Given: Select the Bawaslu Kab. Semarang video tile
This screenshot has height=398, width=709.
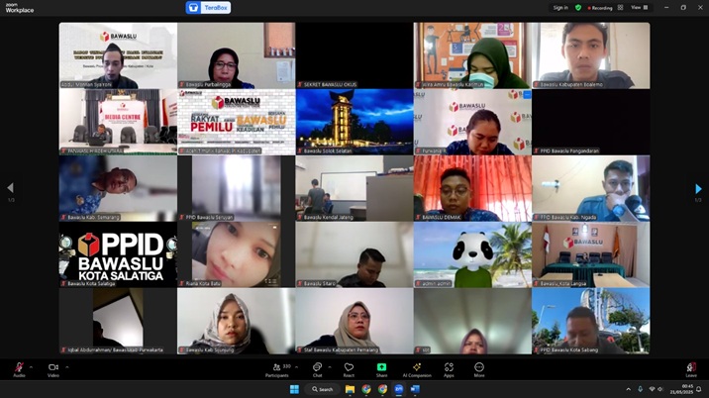Looking at the screenshot, I should click(x=118, y=188).
